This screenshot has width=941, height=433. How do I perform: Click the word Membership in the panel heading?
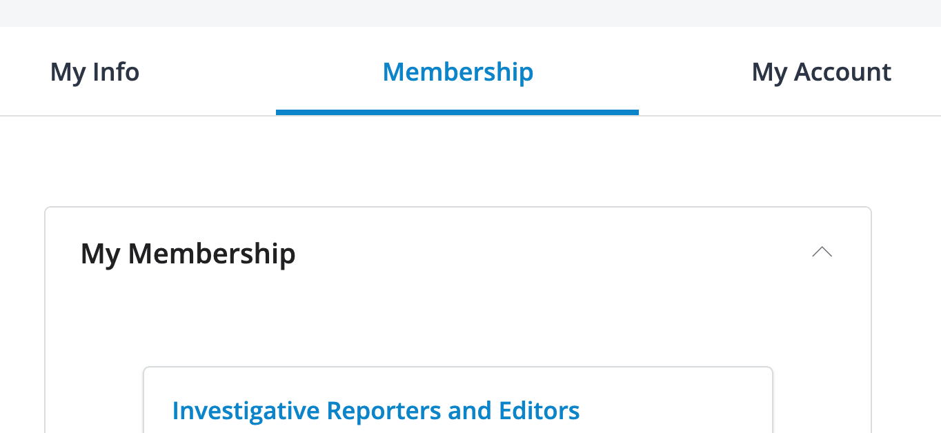pos(211,254)
